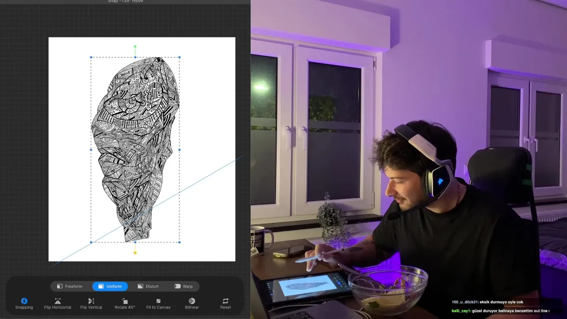Click the bottom-left corner transform node
567x319 pixels.
click(91, 242)
